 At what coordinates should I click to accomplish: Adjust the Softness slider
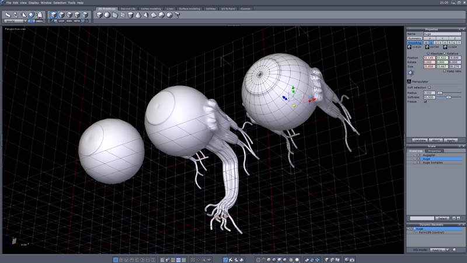pyautogui.click(x=448, y=97)
